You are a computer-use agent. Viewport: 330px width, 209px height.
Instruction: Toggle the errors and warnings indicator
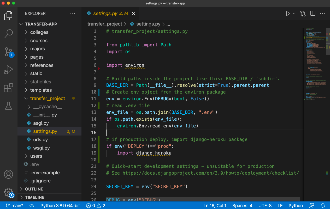(96, 206)
